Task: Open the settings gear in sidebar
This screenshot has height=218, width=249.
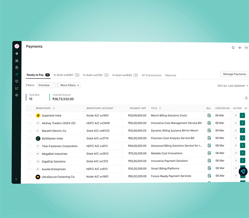Action: coord(16,95)
